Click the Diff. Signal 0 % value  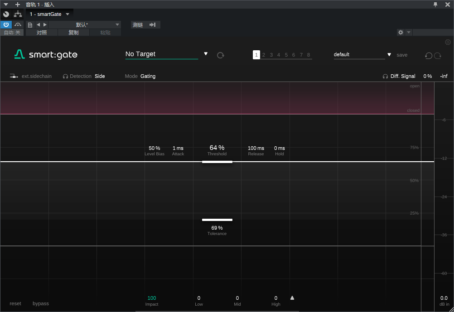[428, 76]
